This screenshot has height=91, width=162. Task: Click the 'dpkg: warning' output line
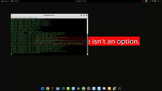(47, 43)
